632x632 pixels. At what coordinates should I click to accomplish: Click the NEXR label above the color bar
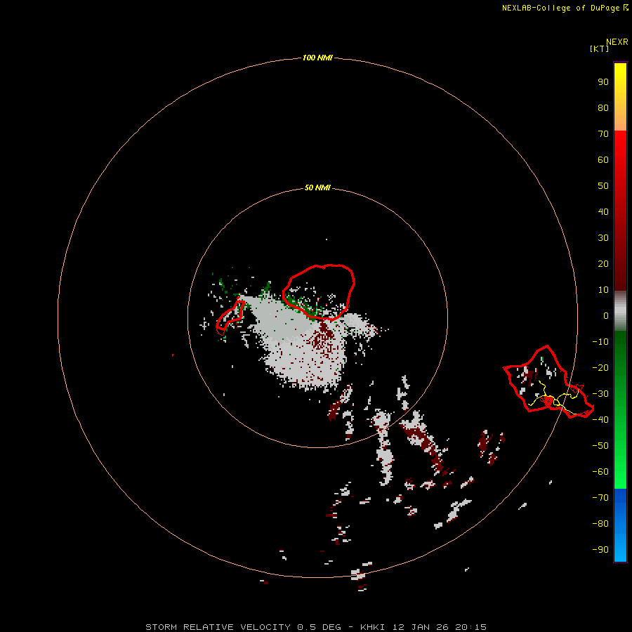click(x=617, y=42)
